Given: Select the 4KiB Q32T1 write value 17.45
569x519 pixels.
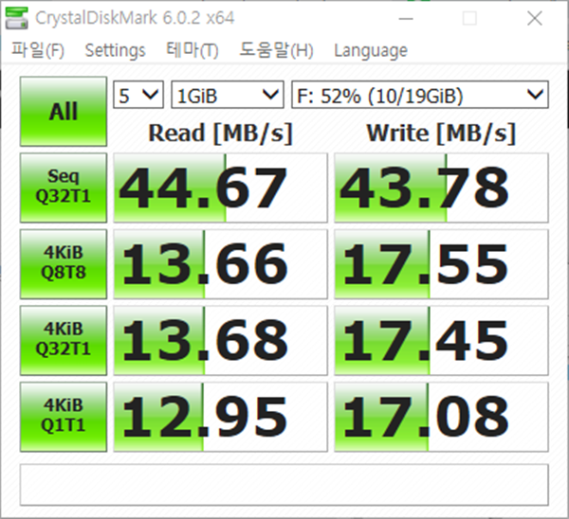Looking at the screenshot, I should tap(441, 340).
